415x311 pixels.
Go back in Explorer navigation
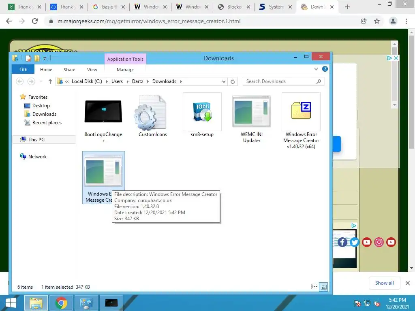19,81
